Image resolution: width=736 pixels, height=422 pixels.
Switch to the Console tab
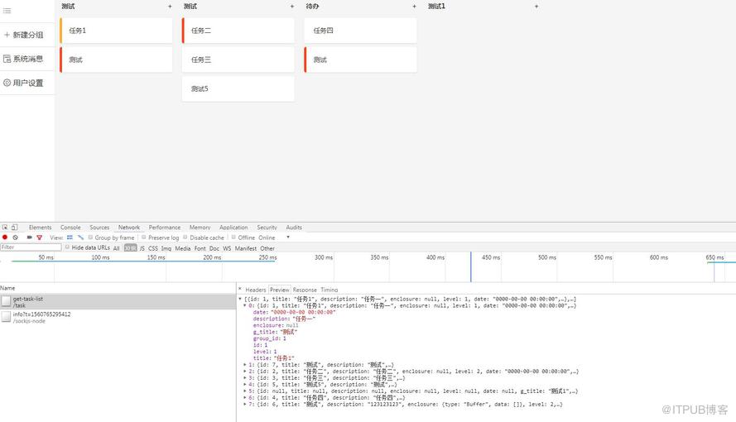70,228
